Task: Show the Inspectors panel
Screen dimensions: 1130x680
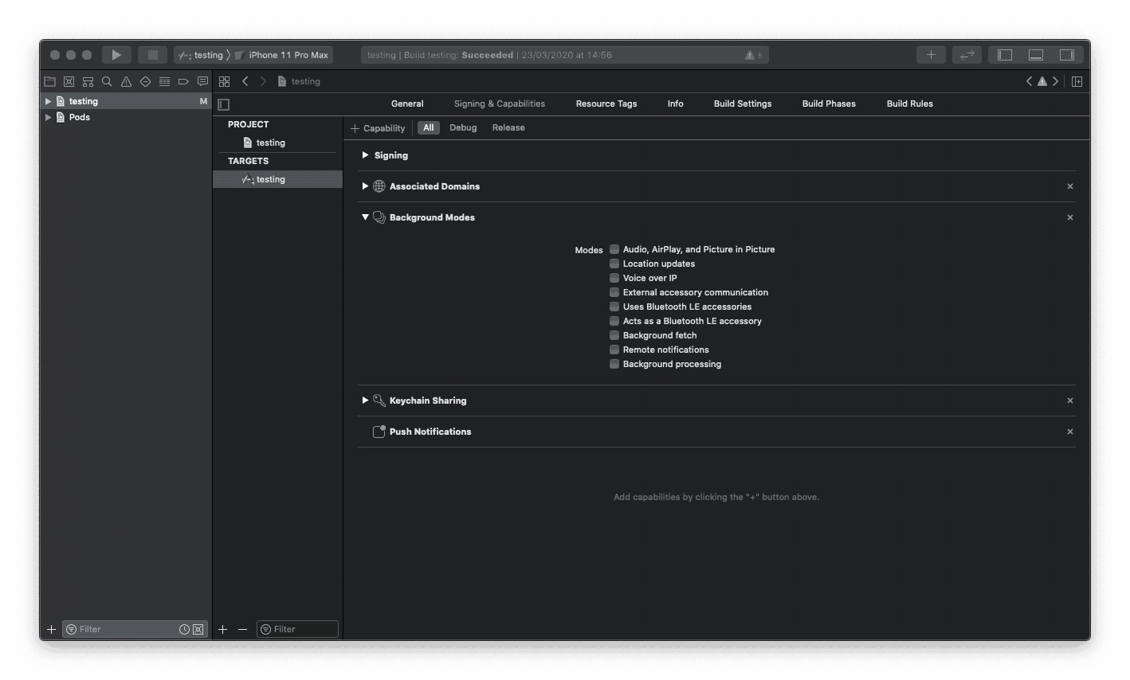Action: point(1067,55)
